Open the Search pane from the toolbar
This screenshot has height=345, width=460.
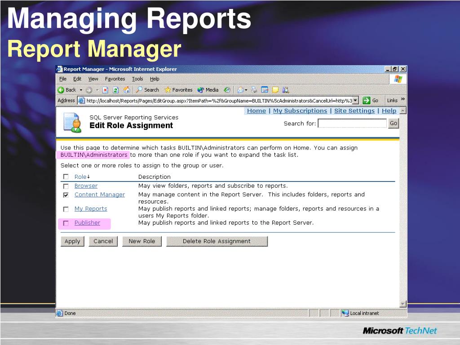147,90
